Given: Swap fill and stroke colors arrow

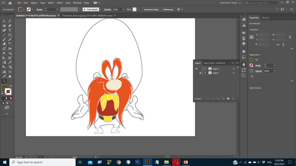Looking at the screenshot, I should [11, 86].
